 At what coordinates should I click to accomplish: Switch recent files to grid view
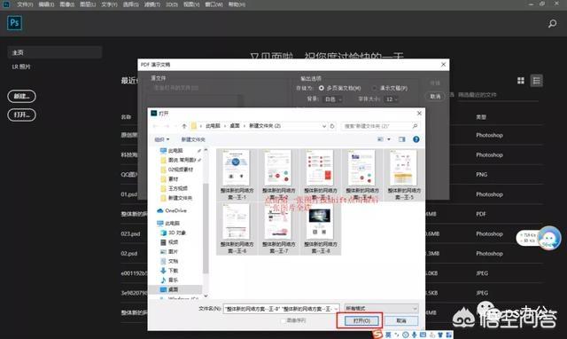(x=521, y=81)
